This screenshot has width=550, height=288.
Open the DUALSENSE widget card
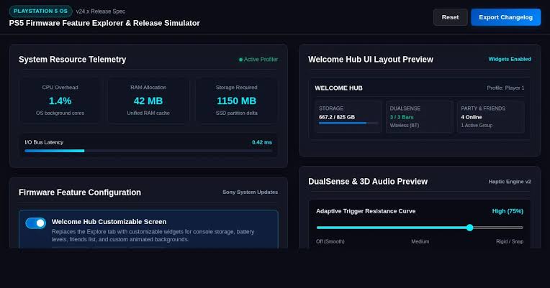[x=420, y=116]
